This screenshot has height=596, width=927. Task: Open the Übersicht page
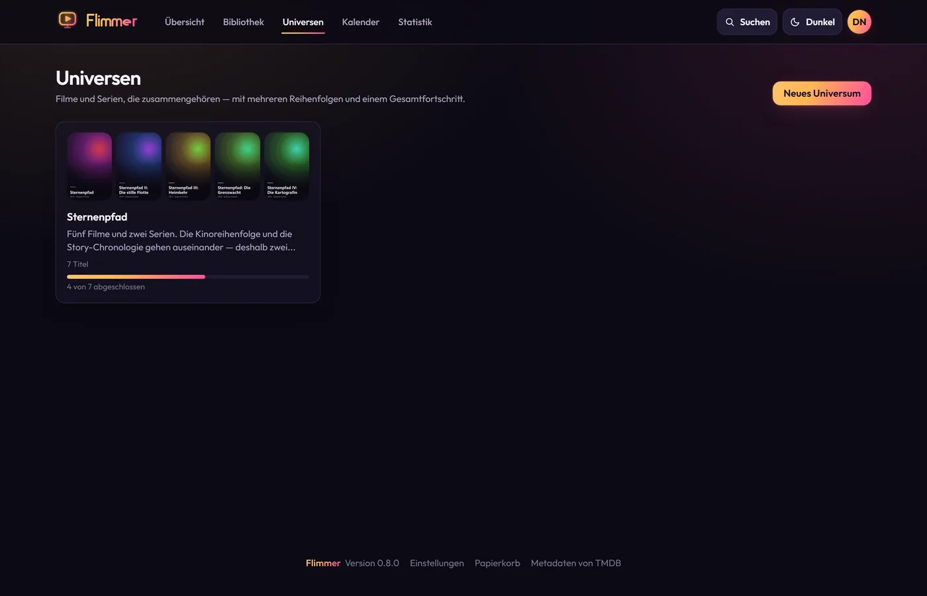click(185, 22)
